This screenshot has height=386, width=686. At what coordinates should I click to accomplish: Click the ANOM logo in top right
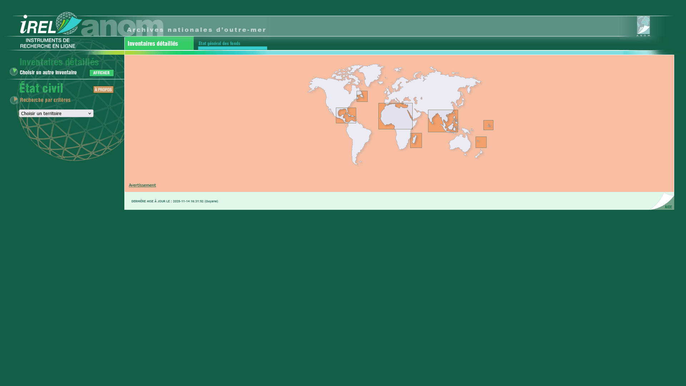(x=643, y=26)
